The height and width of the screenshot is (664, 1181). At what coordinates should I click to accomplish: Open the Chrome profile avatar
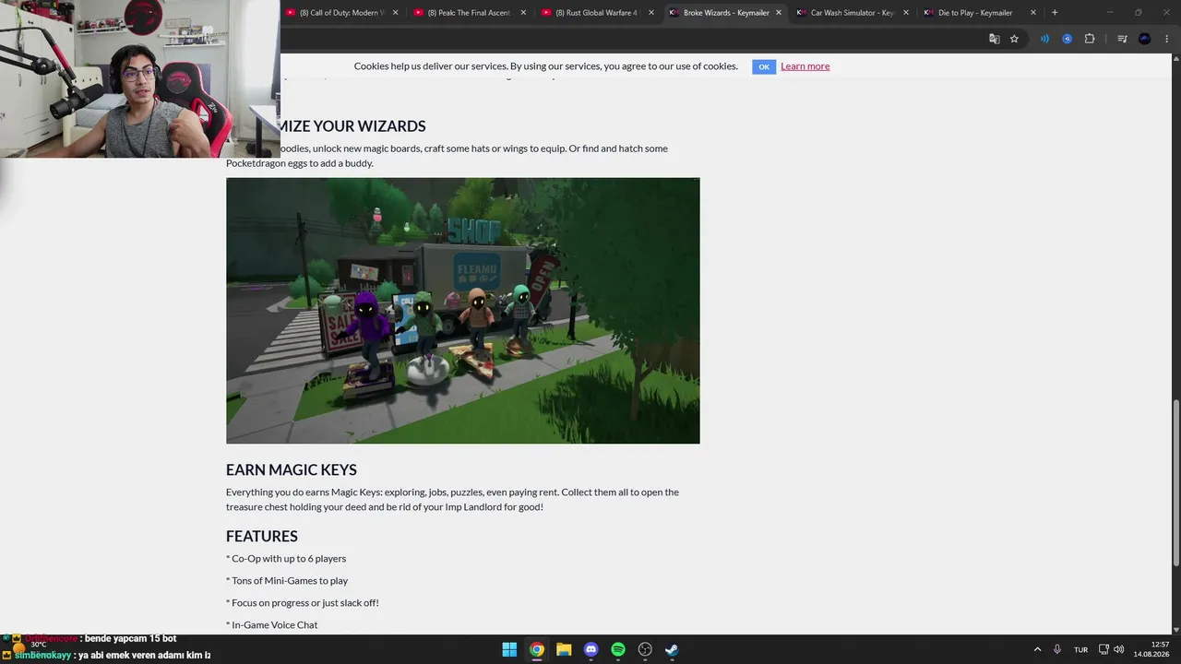(x=1145, y=39)
